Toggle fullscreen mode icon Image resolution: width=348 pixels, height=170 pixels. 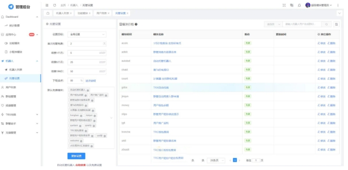(x=284, y=5)
